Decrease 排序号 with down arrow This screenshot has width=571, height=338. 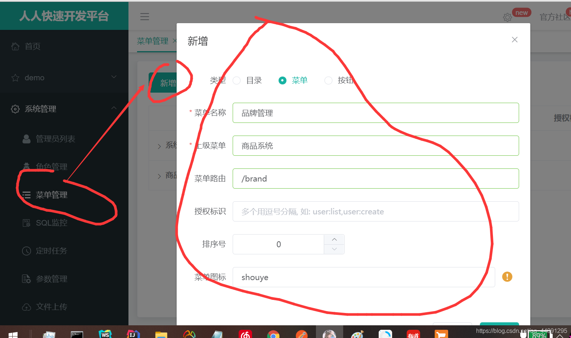[x=334, y=249]
